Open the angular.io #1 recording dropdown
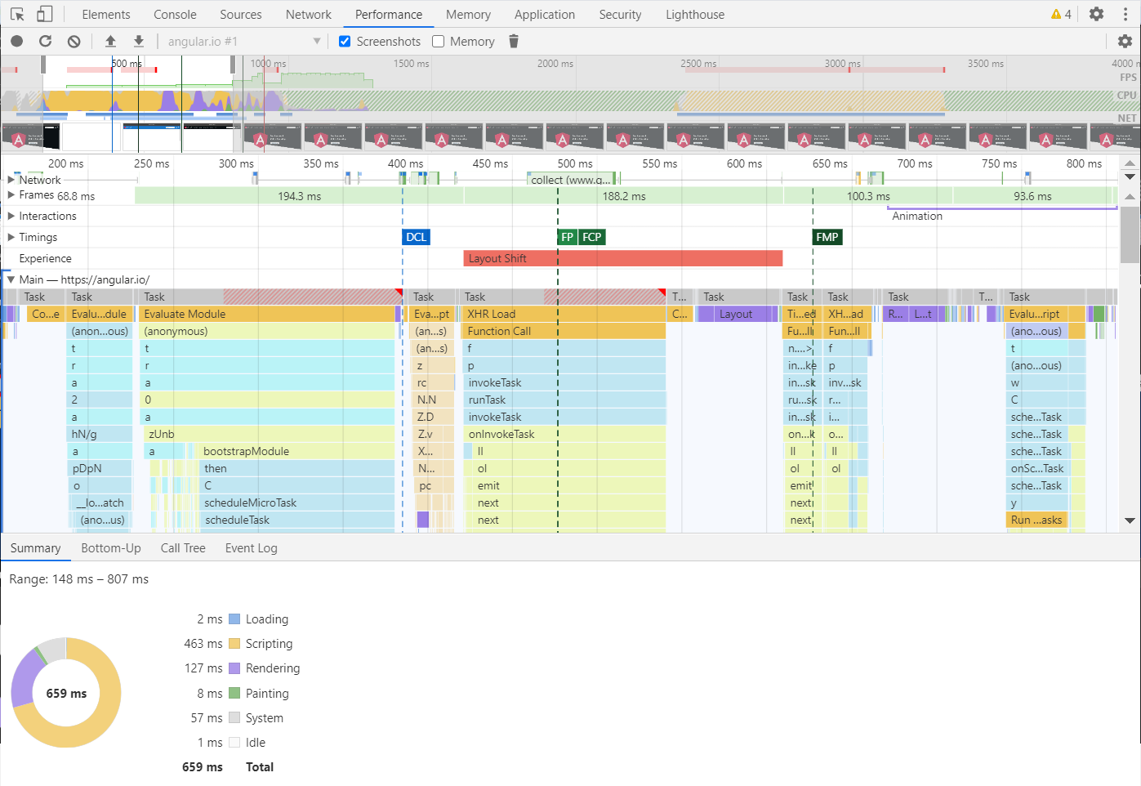1141x786 pixels. pos(319,41)
